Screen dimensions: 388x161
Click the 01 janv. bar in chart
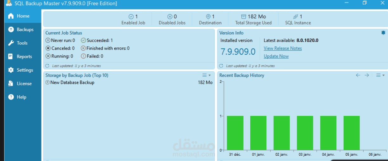[258, 133]
